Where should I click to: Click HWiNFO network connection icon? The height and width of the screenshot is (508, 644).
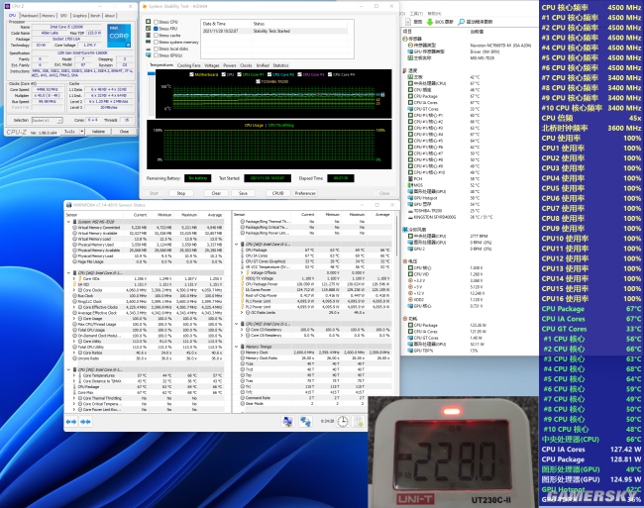point(305,421)
